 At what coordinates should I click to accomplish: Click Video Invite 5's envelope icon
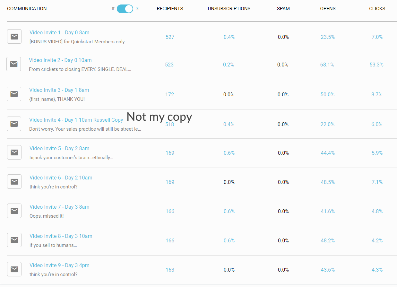pos(14,152)
